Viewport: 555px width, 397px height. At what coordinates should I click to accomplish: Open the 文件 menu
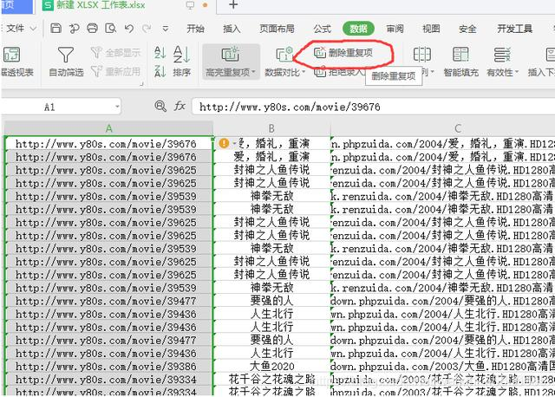tap(21, 29)
